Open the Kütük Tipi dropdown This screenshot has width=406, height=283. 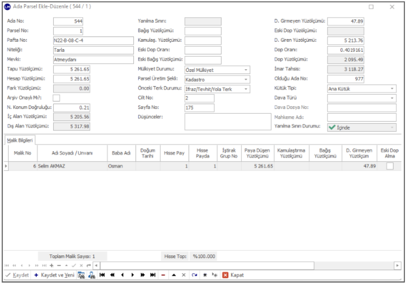[x=392, y=89]
